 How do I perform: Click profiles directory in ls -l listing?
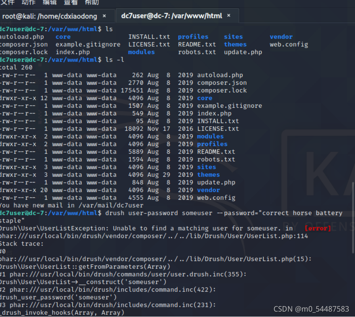pyautogui.click(x=212, y=144)
